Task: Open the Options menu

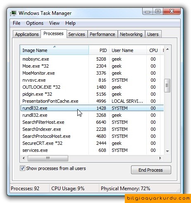Action: pos(35,23)
